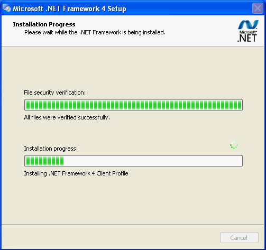
Task: Click the 'Please wait while the .NET Framework' text
Action: coord(95,32)
